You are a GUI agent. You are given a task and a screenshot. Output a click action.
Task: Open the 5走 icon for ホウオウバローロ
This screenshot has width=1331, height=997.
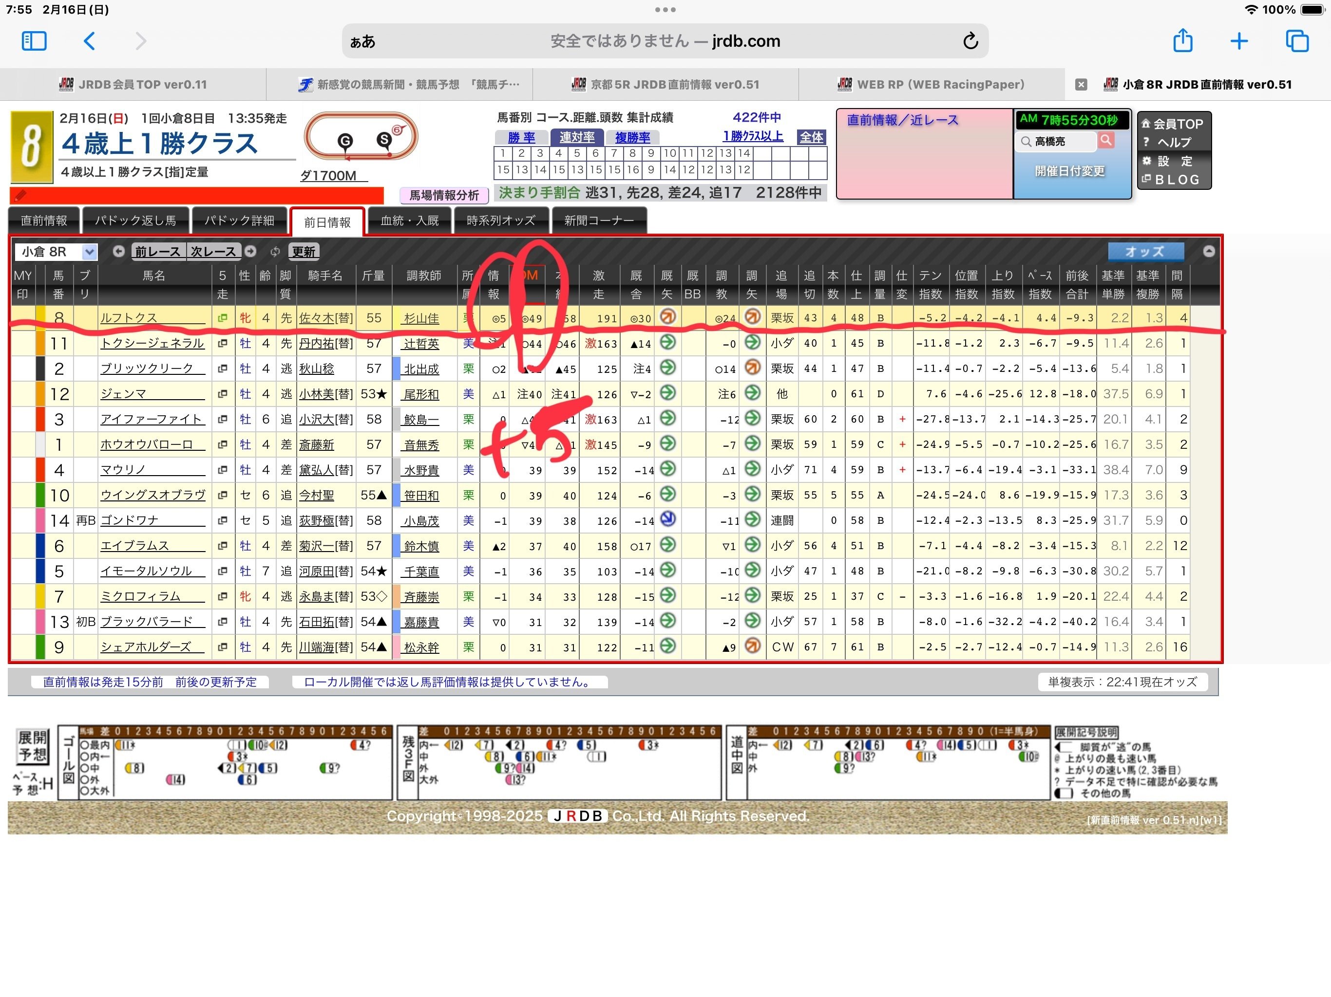pos(223,444)
